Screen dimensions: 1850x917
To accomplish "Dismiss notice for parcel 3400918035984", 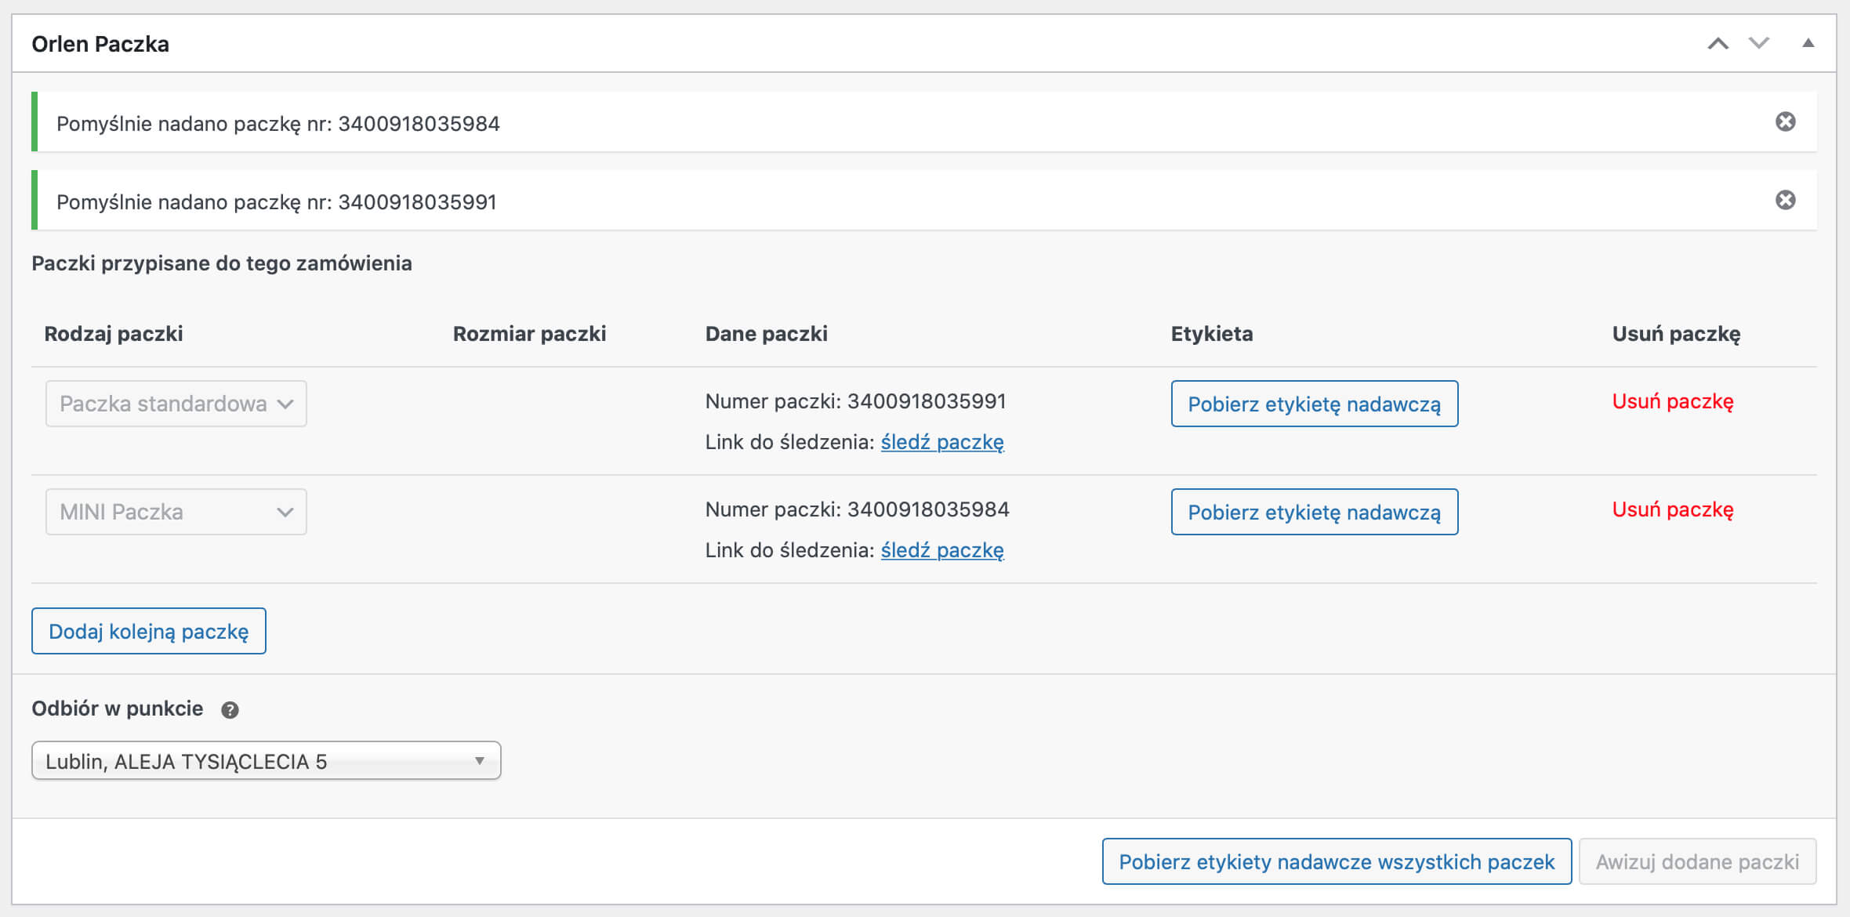I will pyautogui.click(x=1785, y=121).
